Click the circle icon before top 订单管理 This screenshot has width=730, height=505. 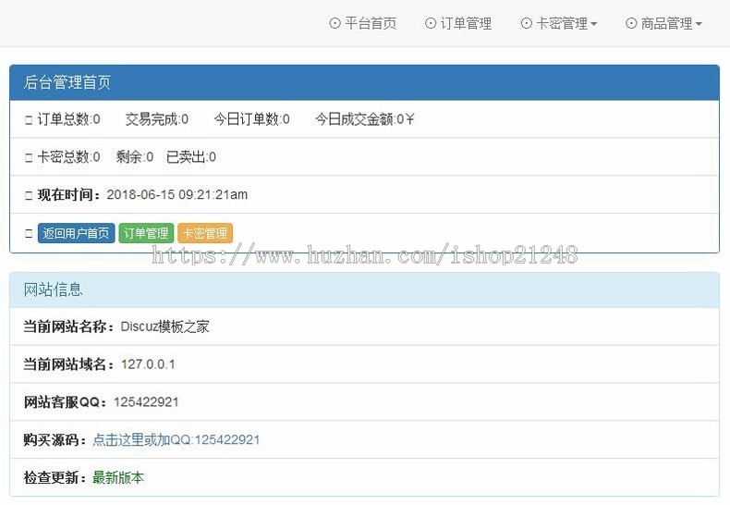[431, 23]
